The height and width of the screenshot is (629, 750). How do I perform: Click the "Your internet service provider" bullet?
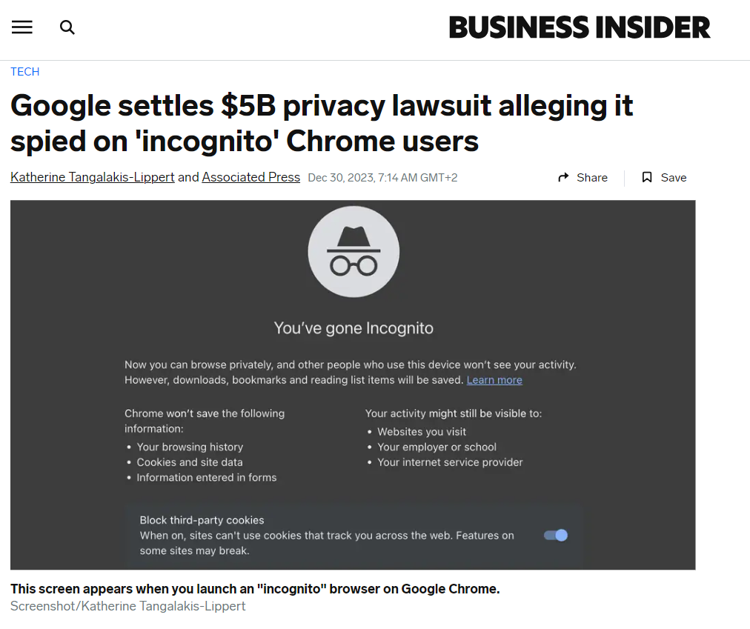(x=450, y=462)
